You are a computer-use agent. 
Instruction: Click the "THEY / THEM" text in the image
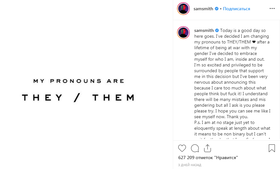coord(78,98)
